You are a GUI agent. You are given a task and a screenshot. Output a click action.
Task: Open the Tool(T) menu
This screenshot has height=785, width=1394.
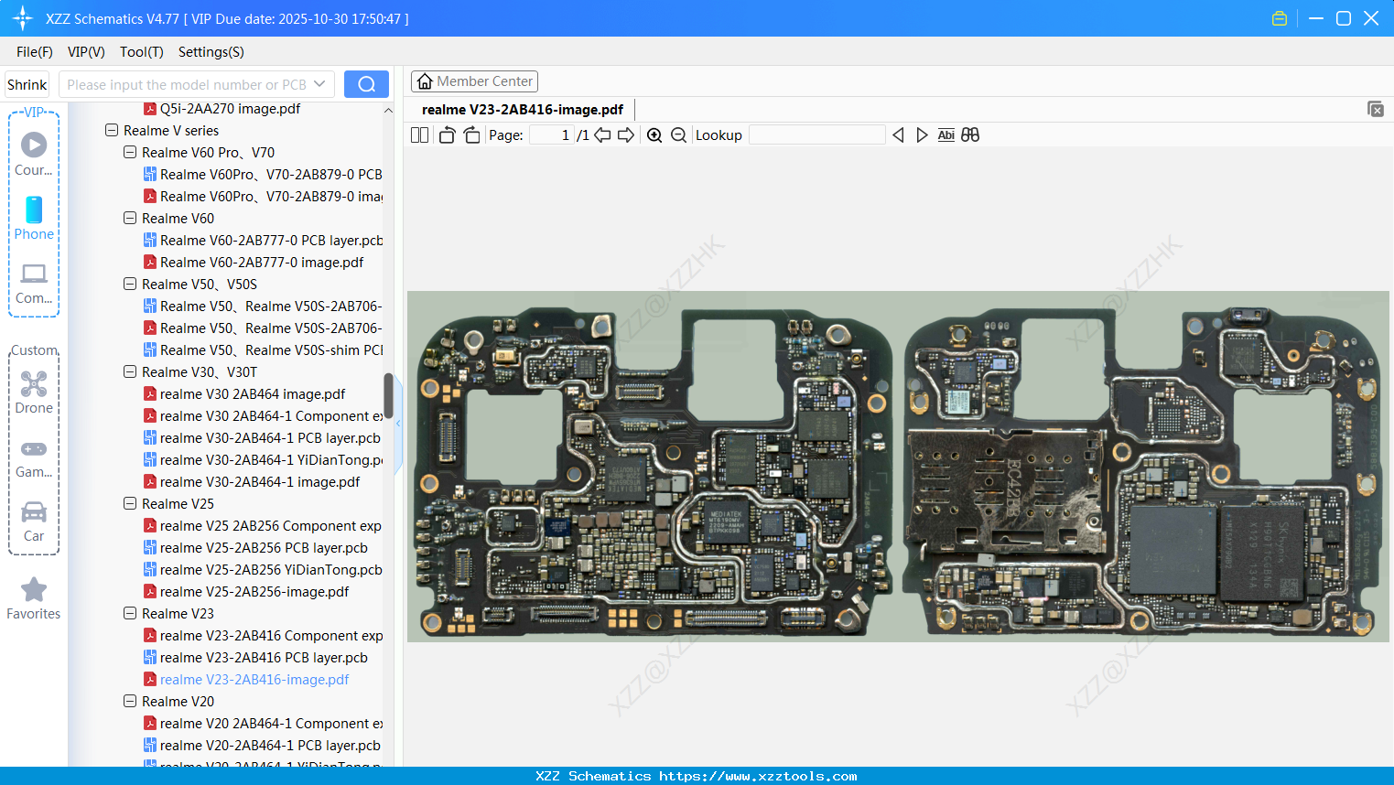point(141,52)
